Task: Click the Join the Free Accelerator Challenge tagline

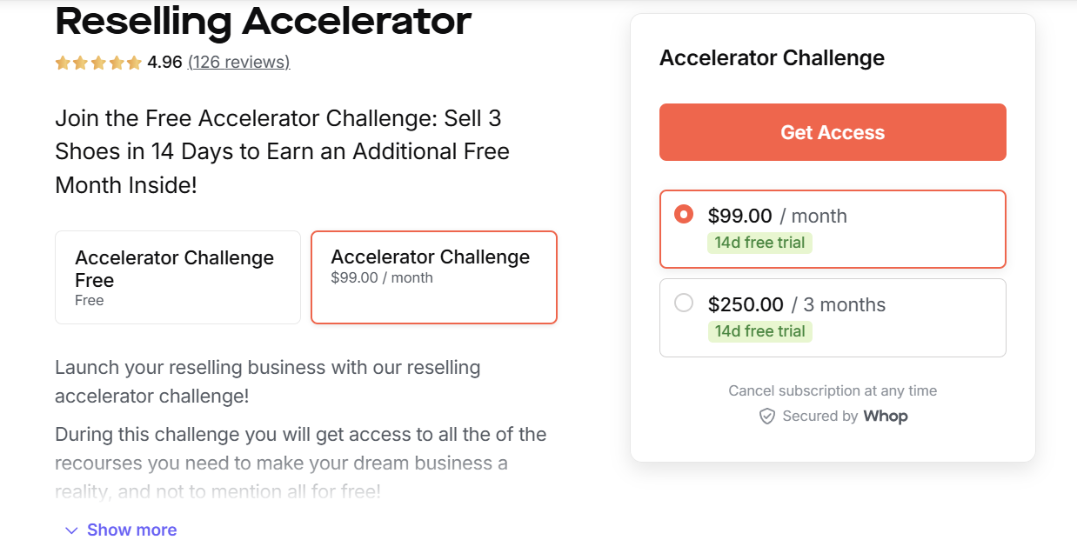Action: click(x=282, y=151)
